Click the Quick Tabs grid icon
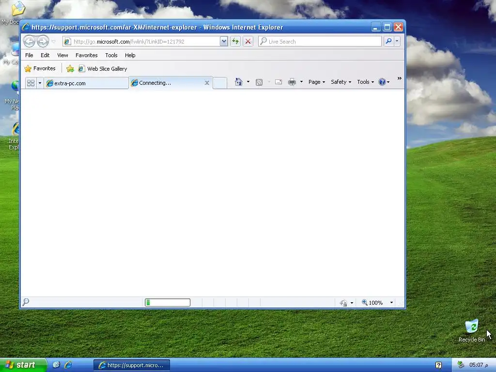The image size is (496, 372). (x=31, y=83)
